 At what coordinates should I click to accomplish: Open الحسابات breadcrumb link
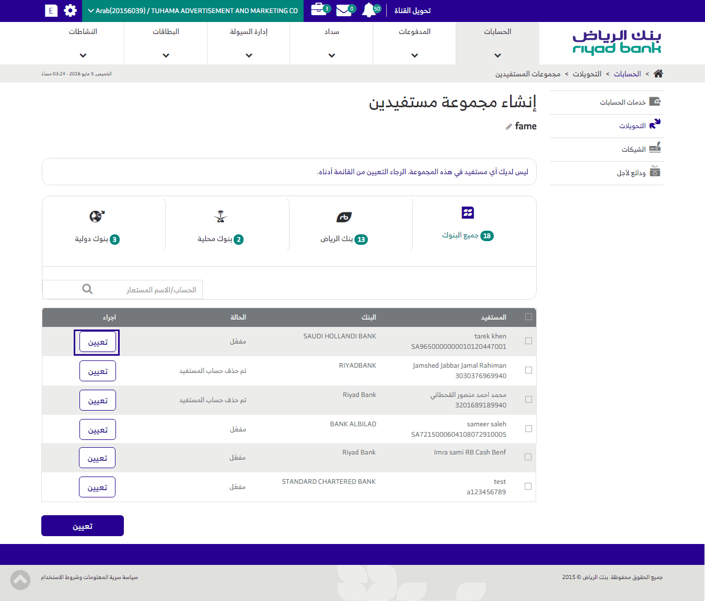click(x=627, y=74)
